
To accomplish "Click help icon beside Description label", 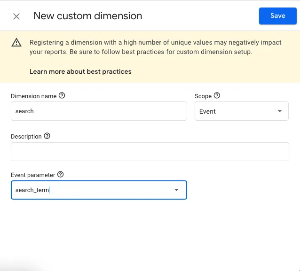I will [x=47, y=136].
